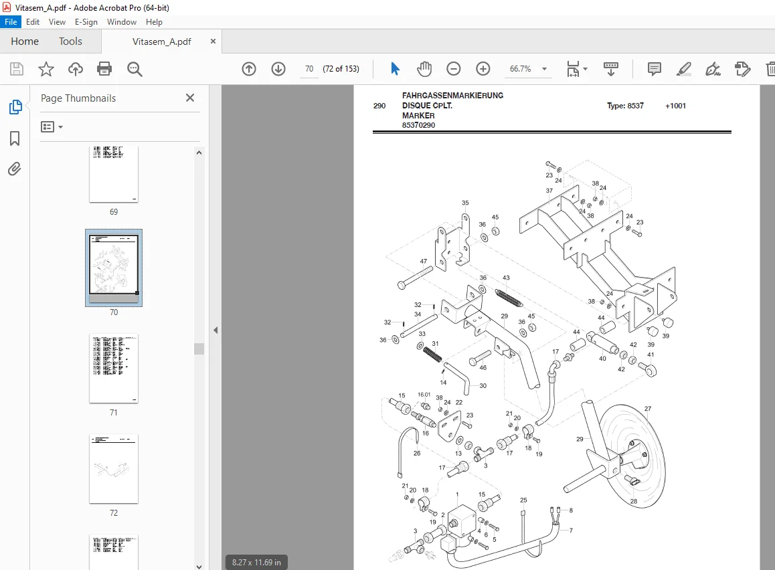Go to next page arrow
Image resolution: width=775 pixels, height=570 pixels.
point(278,69)
